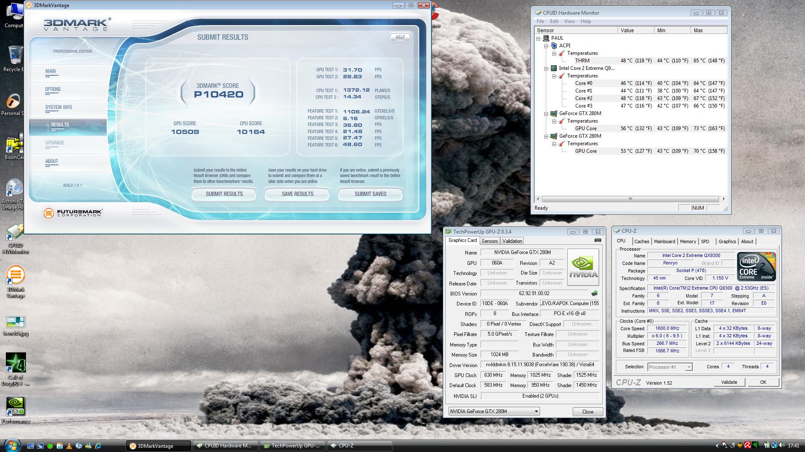
Task: Launch CPUID HWMonitor from the desktop
Action: click(x=15, y=239)
